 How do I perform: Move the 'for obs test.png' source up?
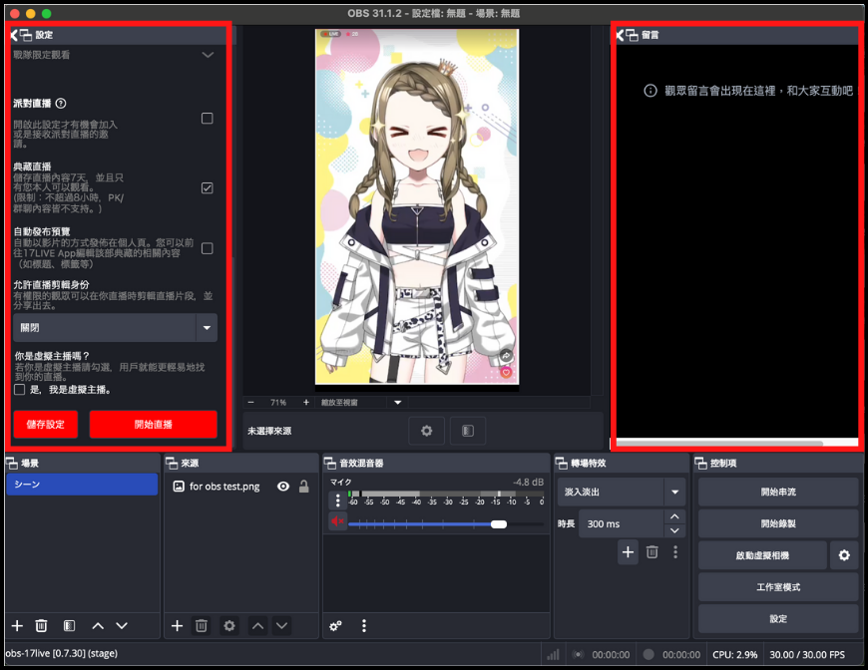tap(257, 625)
